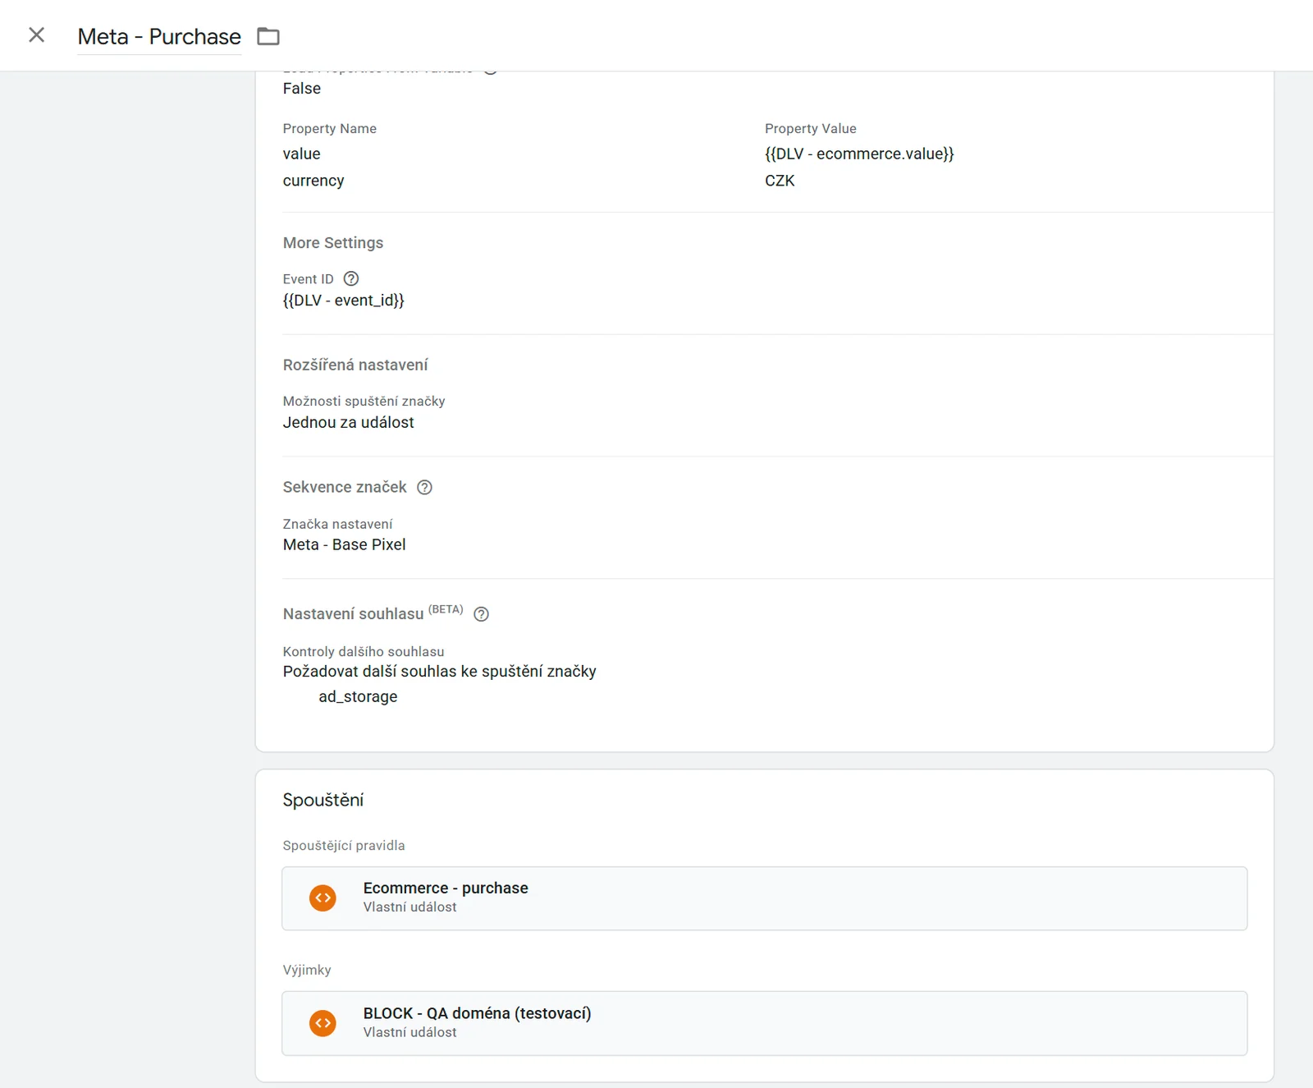Click the Výjimky label
The height and width of the screenshot is (1088, 1313).
(307, 970)
